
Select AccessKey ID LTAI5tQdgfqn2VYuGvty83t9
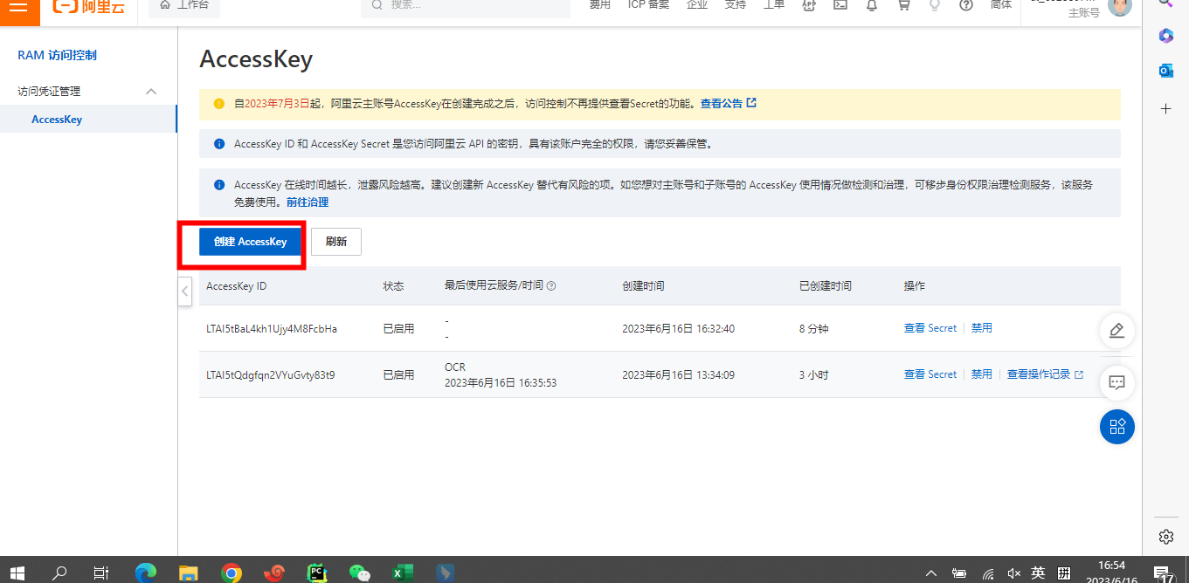(271, 375)
